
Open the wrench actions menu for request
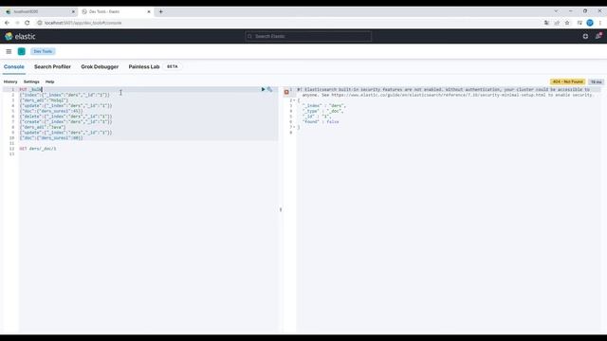[269, 89]
